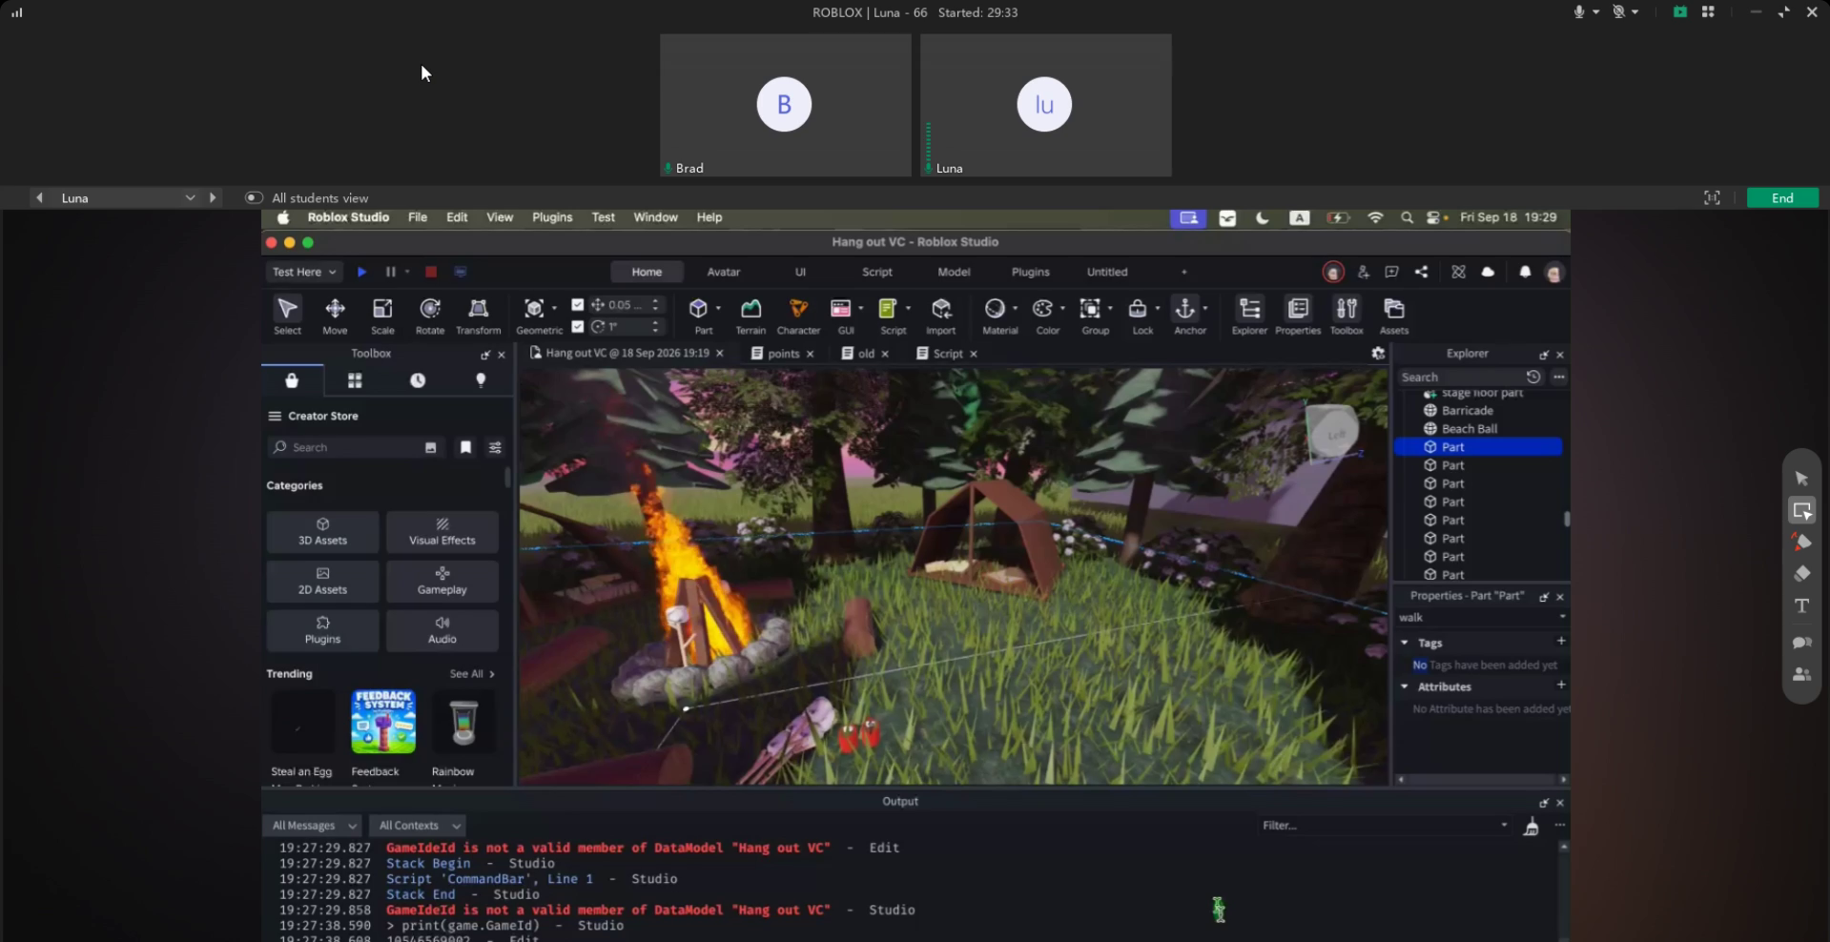Start playtest with the blue play button
The width and height of the screenshot is (1830, 942).
[x=361, y=272]
